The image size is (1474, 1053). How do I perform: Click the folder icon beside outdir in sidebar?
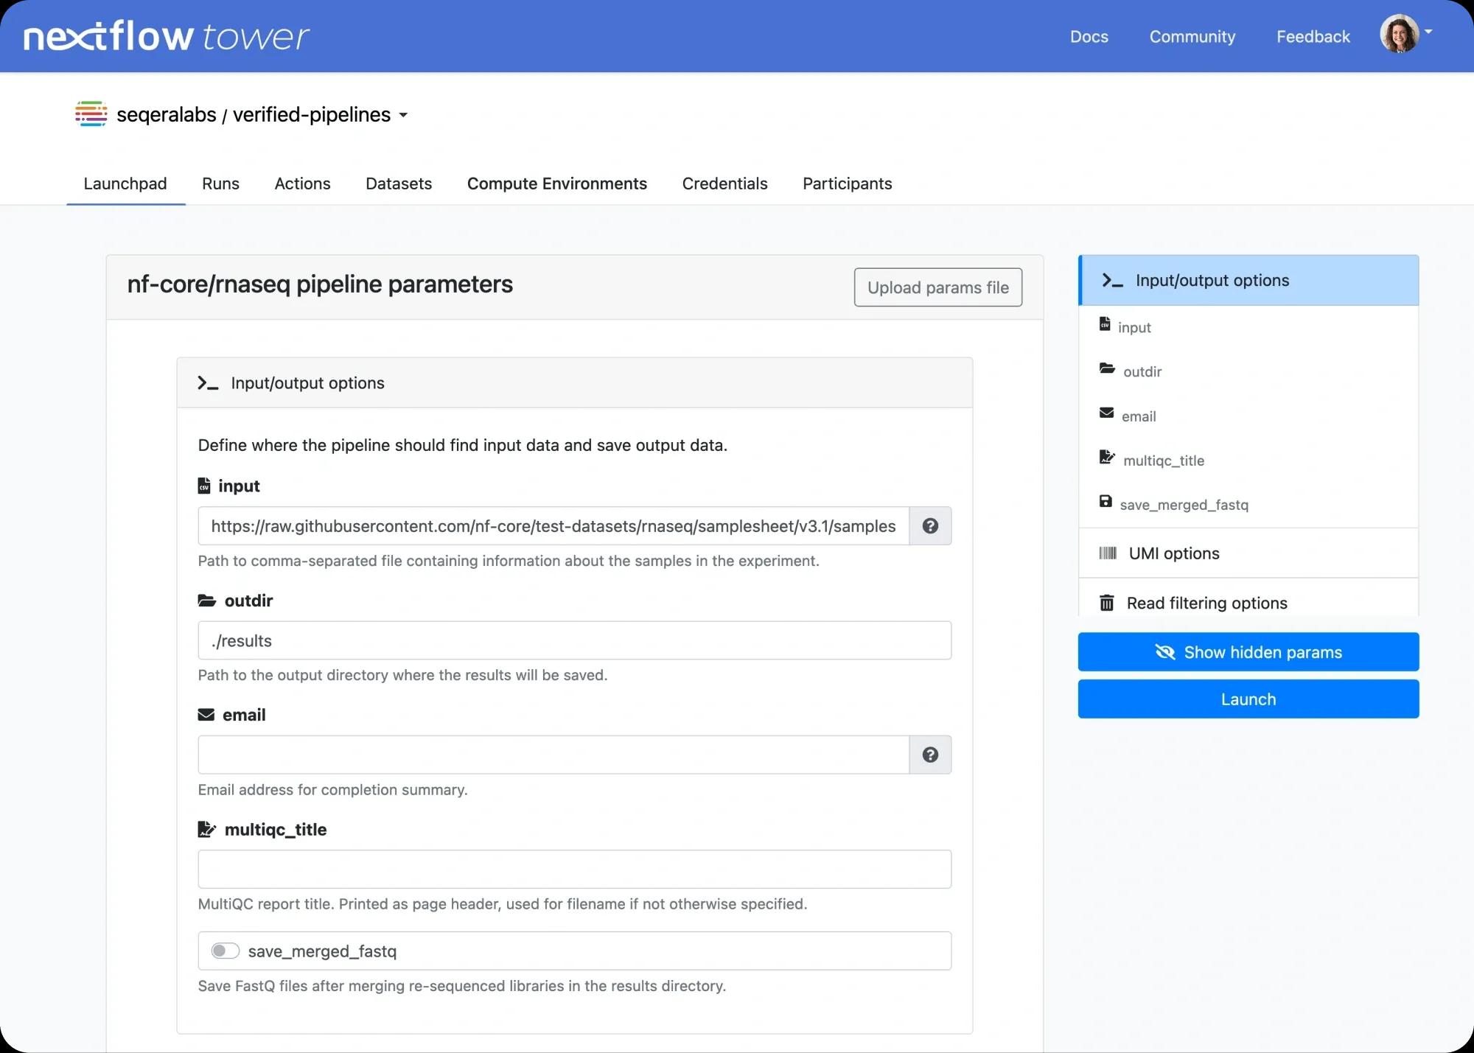point(1108,371)
